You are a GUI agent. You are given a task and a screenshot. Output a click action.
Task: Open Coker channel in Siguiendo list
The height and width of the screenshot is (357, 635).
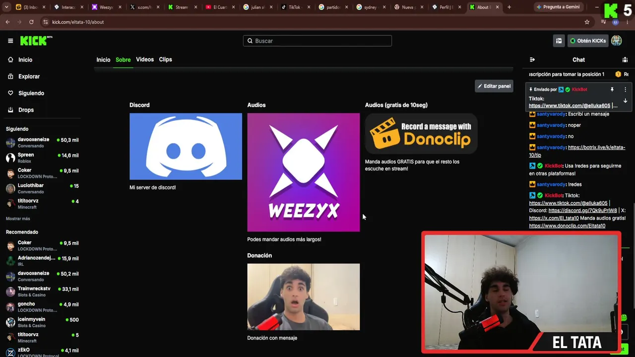click(x=42, y=173)
